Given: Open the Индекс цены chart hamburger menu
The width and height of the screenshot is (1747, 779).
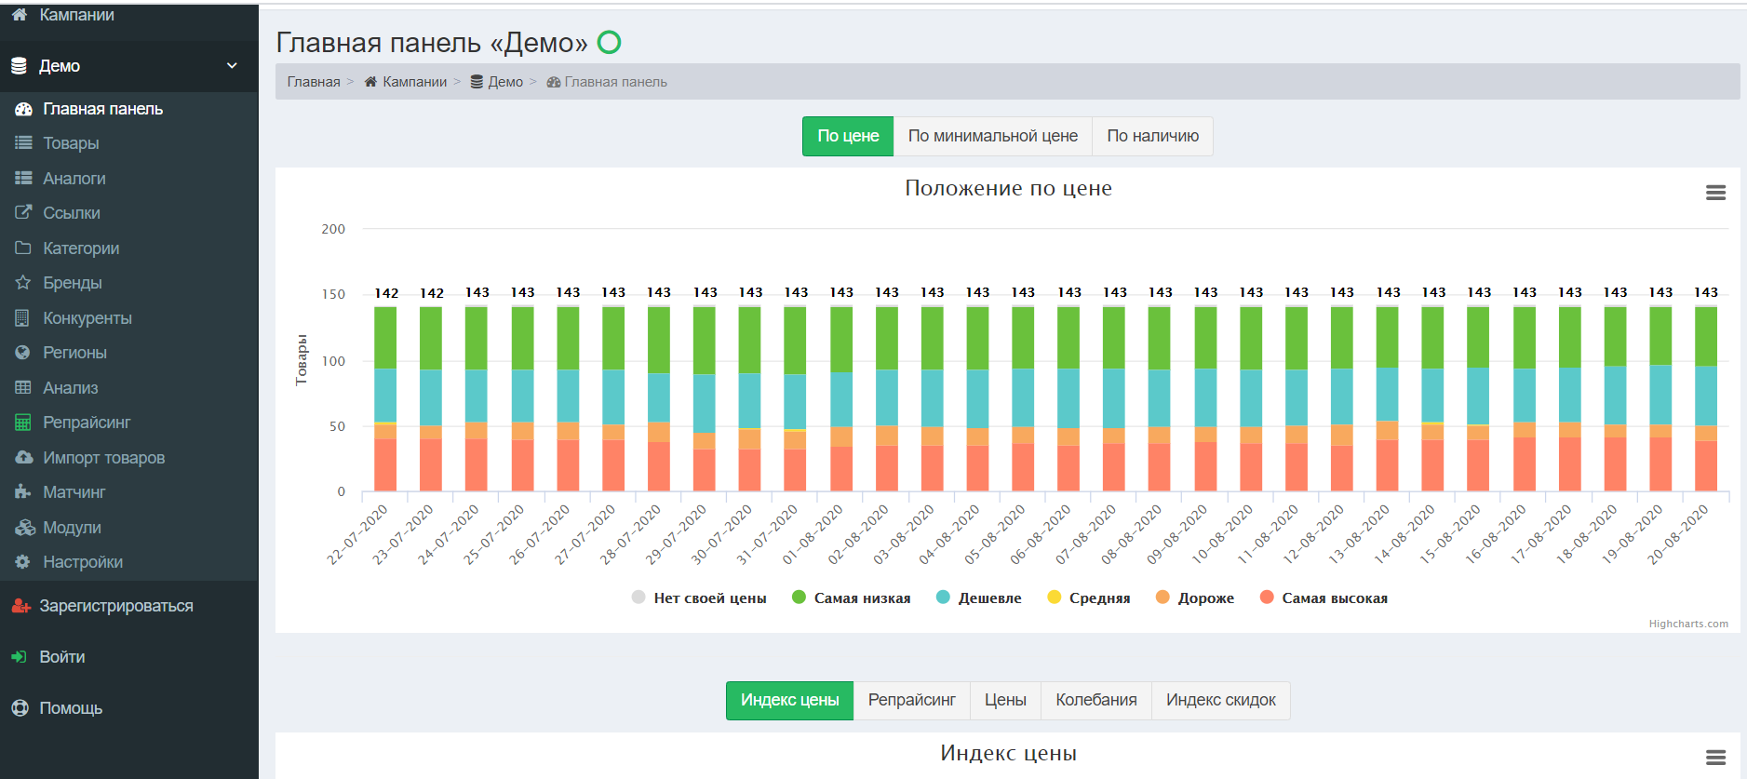Looking at the screenshot, I should (1715, 758).
